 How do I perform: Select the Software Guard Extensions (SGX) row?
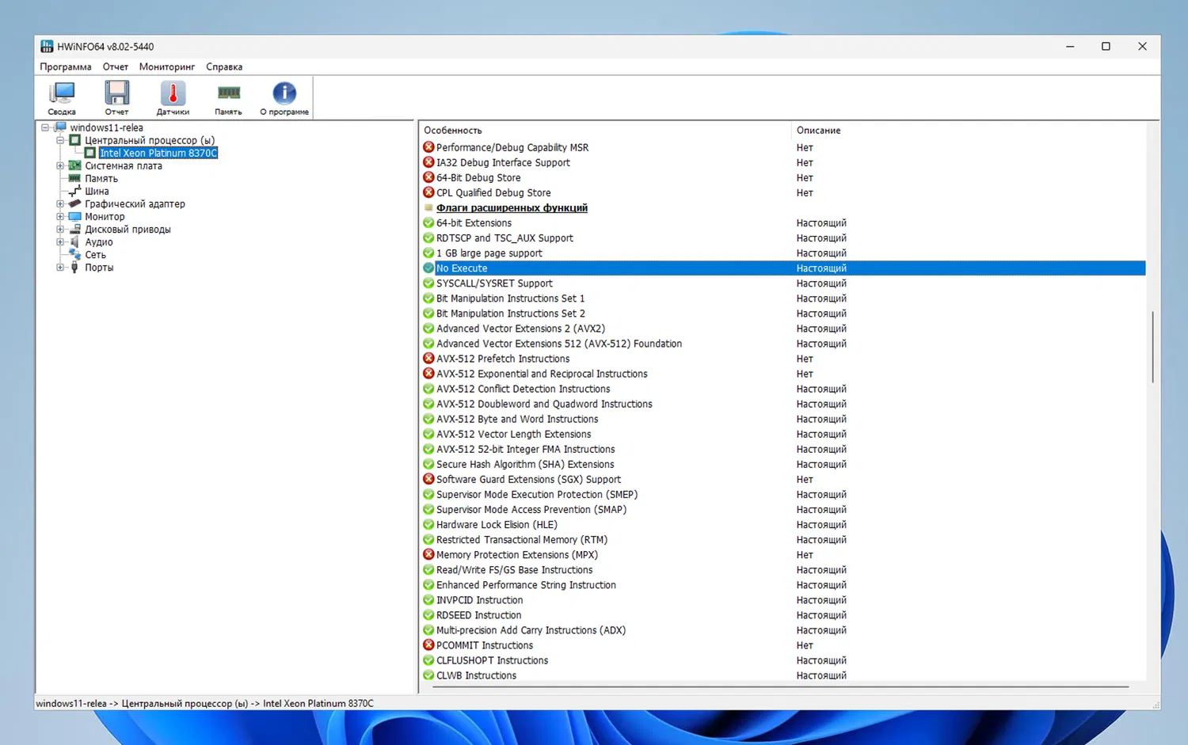coord(528,480)
